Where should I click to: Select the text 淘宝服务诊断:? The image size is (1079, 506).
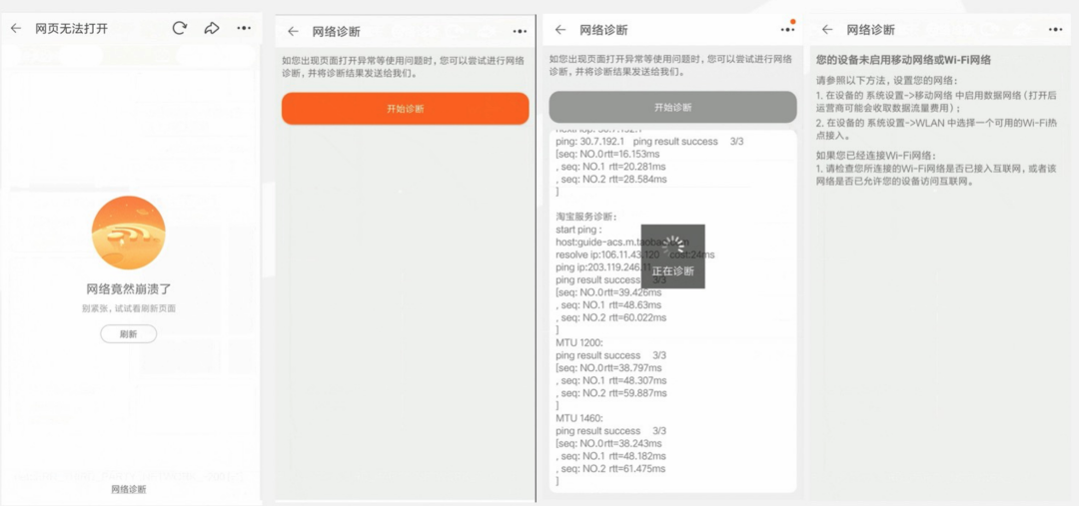(x=587, y=217)
